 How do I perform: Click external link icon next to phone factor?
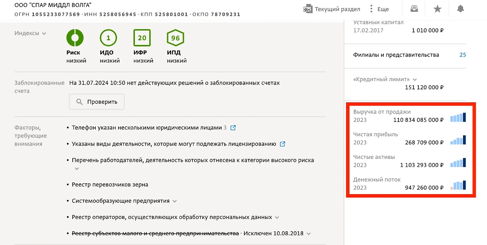233,128
